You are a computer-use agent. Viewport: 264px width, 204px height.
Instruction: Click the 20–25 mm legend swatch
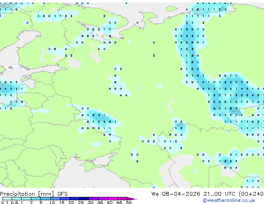coord(74,199)
